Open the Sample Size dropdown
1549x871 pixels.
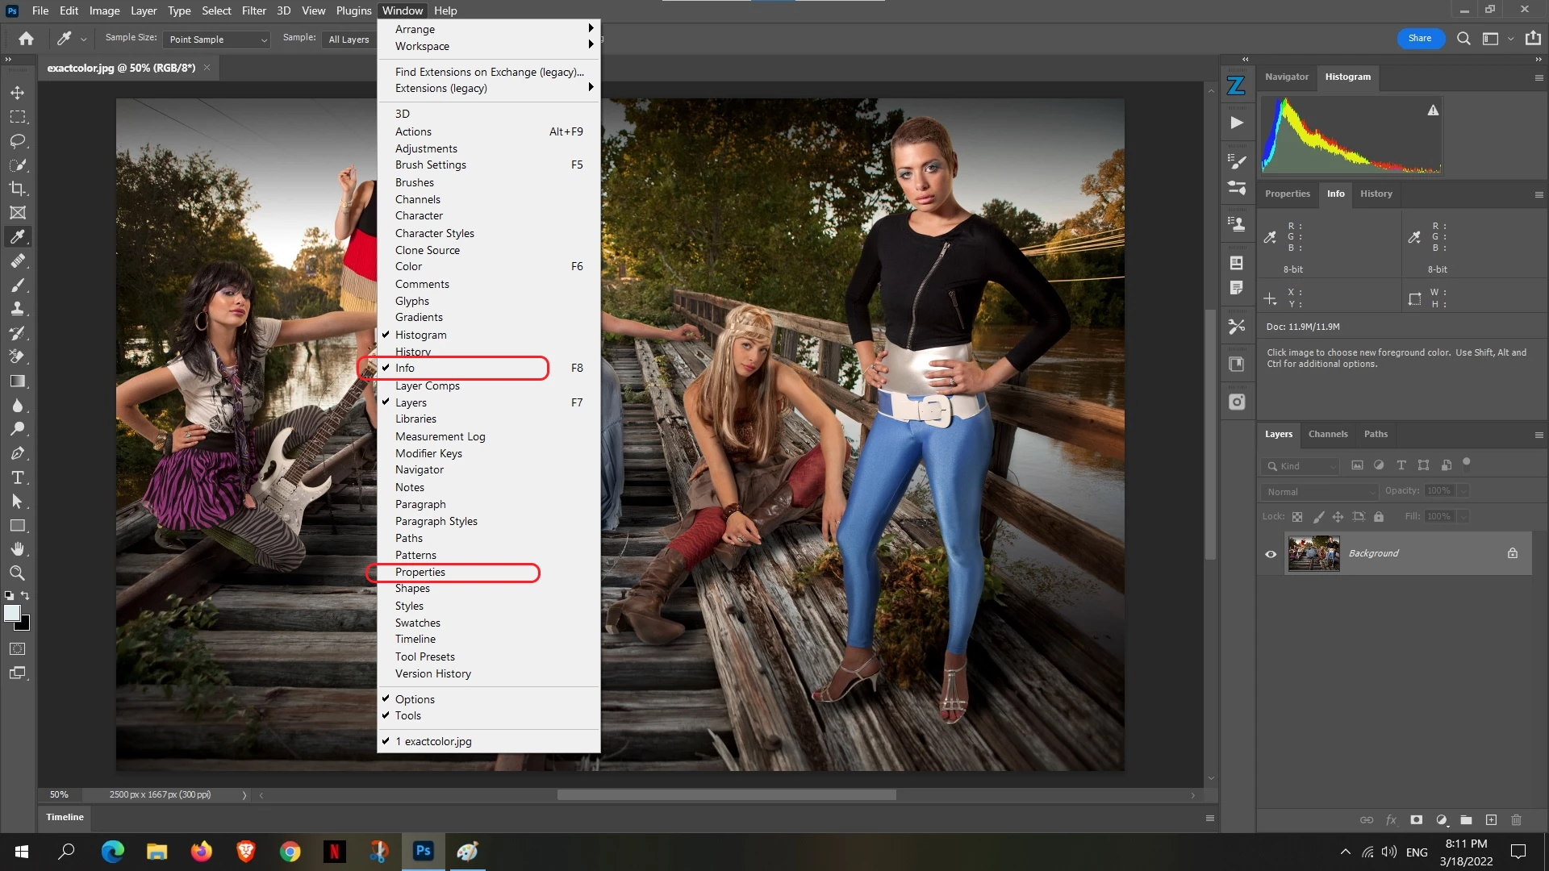[216, 40]
